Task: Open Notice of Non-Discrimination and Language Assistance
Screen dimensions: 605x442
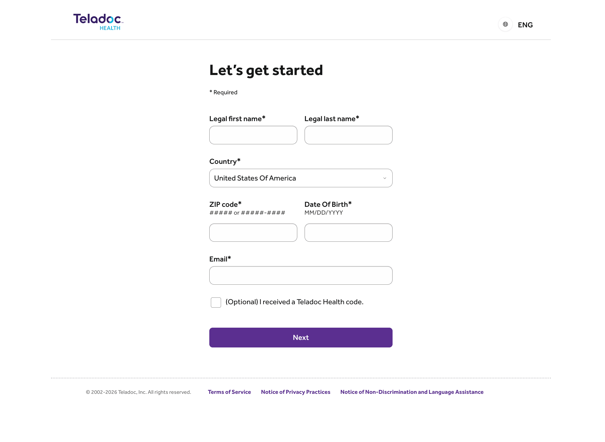Action: 412,392
